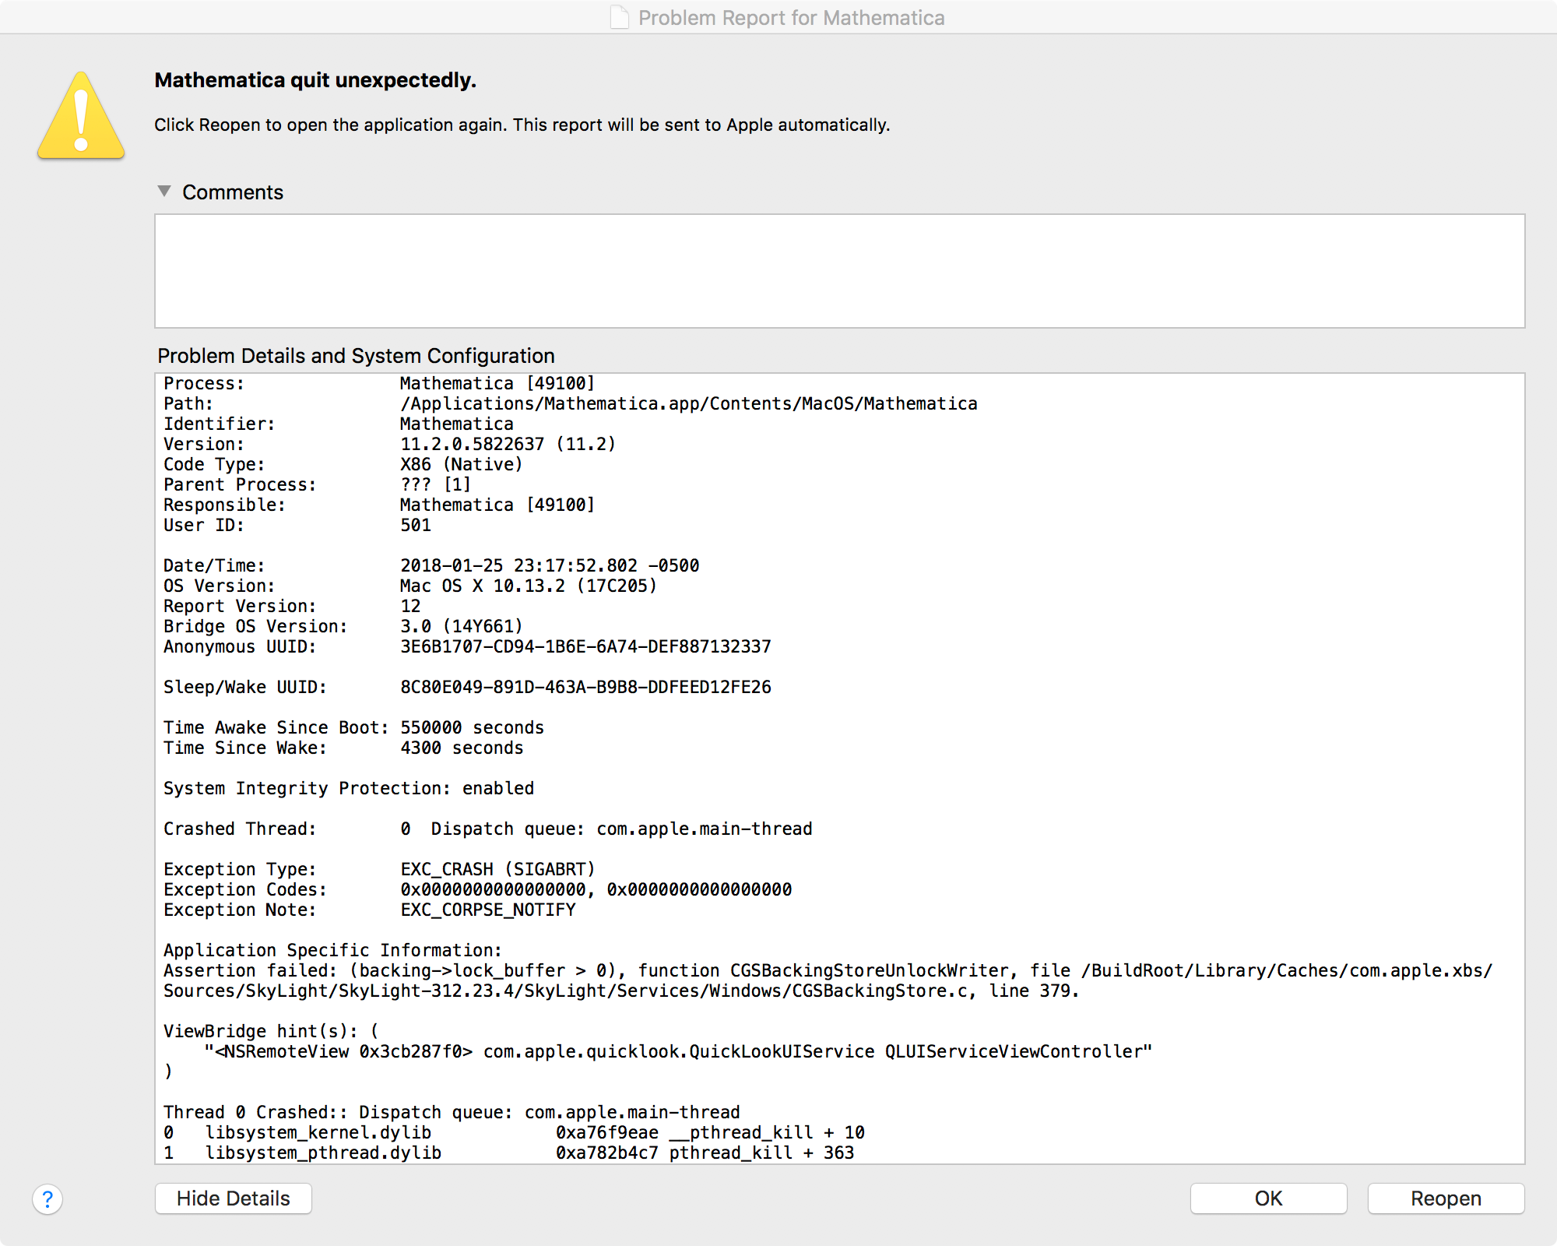Click Date/Time '2018-01-25 23:17:52.802 -0500' value
The height and width of the screenshot is (1246, 1557).
pos(550,565)
